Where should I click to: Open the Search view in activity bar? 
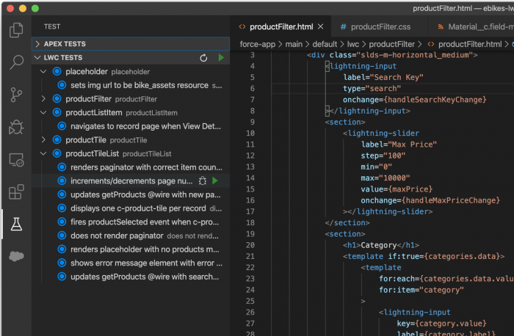click(16, 62)
